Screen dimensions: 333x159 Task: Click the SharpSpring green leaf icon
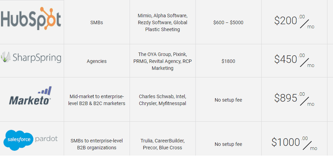click(x=5, y=57)
